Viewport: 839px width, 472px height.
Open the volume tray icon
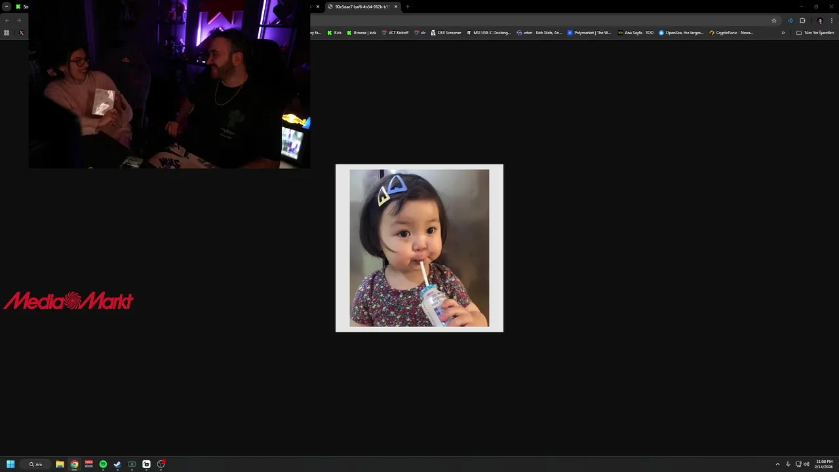tap(806, 464)
